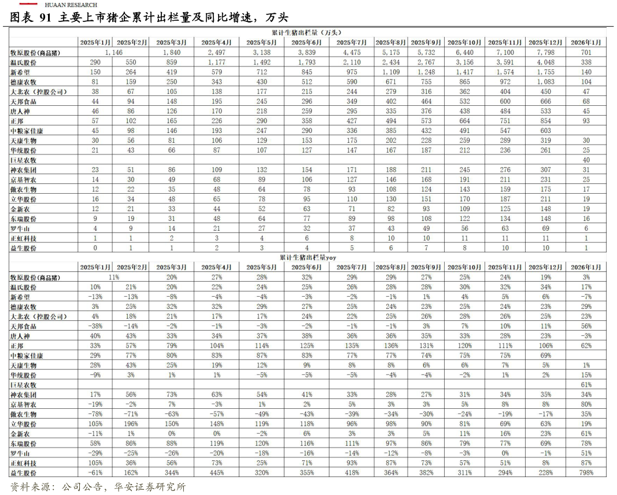Select the 累计生猪出栏量（万头） table title

click(306, 32)
